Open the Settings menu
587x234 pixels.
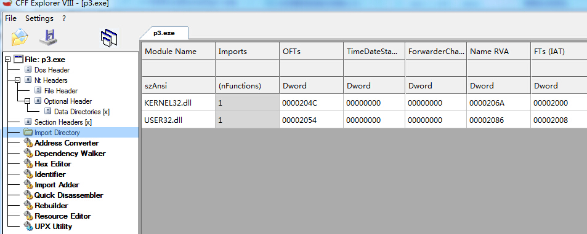[x=39, y=18]
